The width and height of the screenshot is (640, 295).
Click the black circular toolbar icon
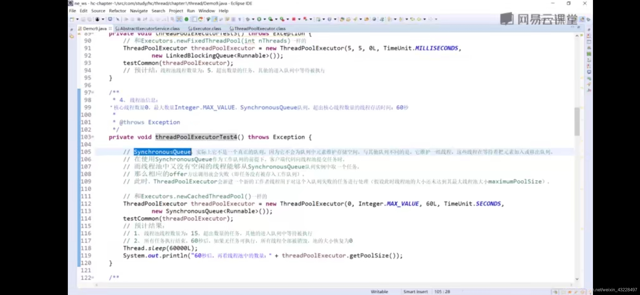[97, 19]
